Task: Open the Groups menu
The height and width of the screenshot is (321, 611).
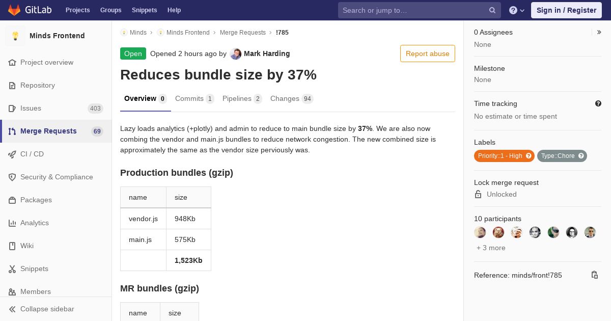Action: [110, 10]
